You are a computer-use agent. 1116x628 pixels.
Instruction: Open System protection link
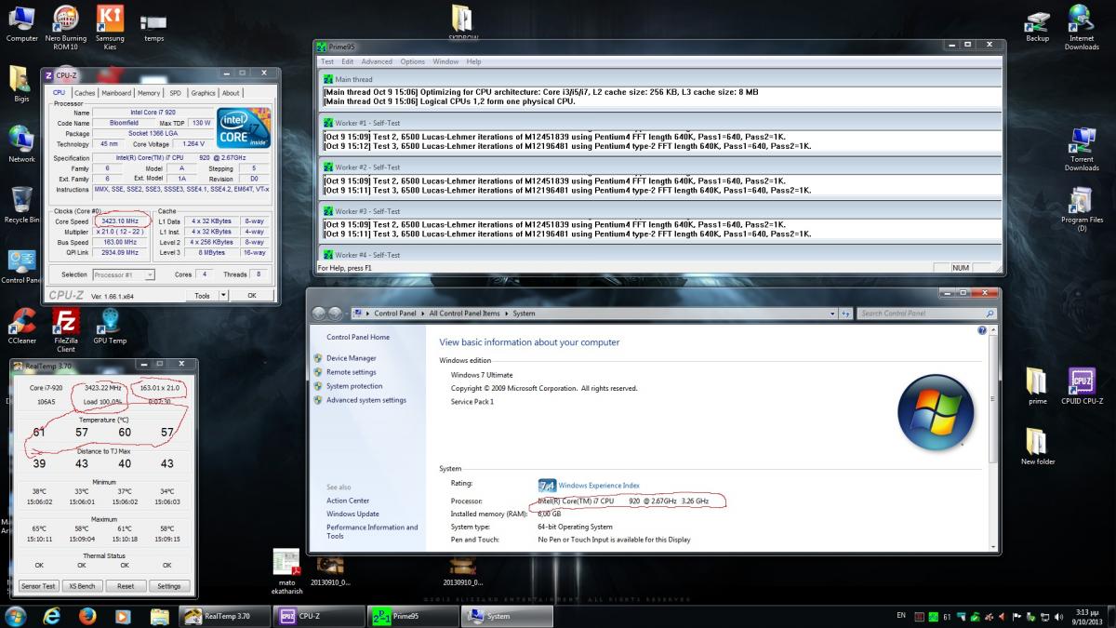pyautogui.click(x=354, y=386)
